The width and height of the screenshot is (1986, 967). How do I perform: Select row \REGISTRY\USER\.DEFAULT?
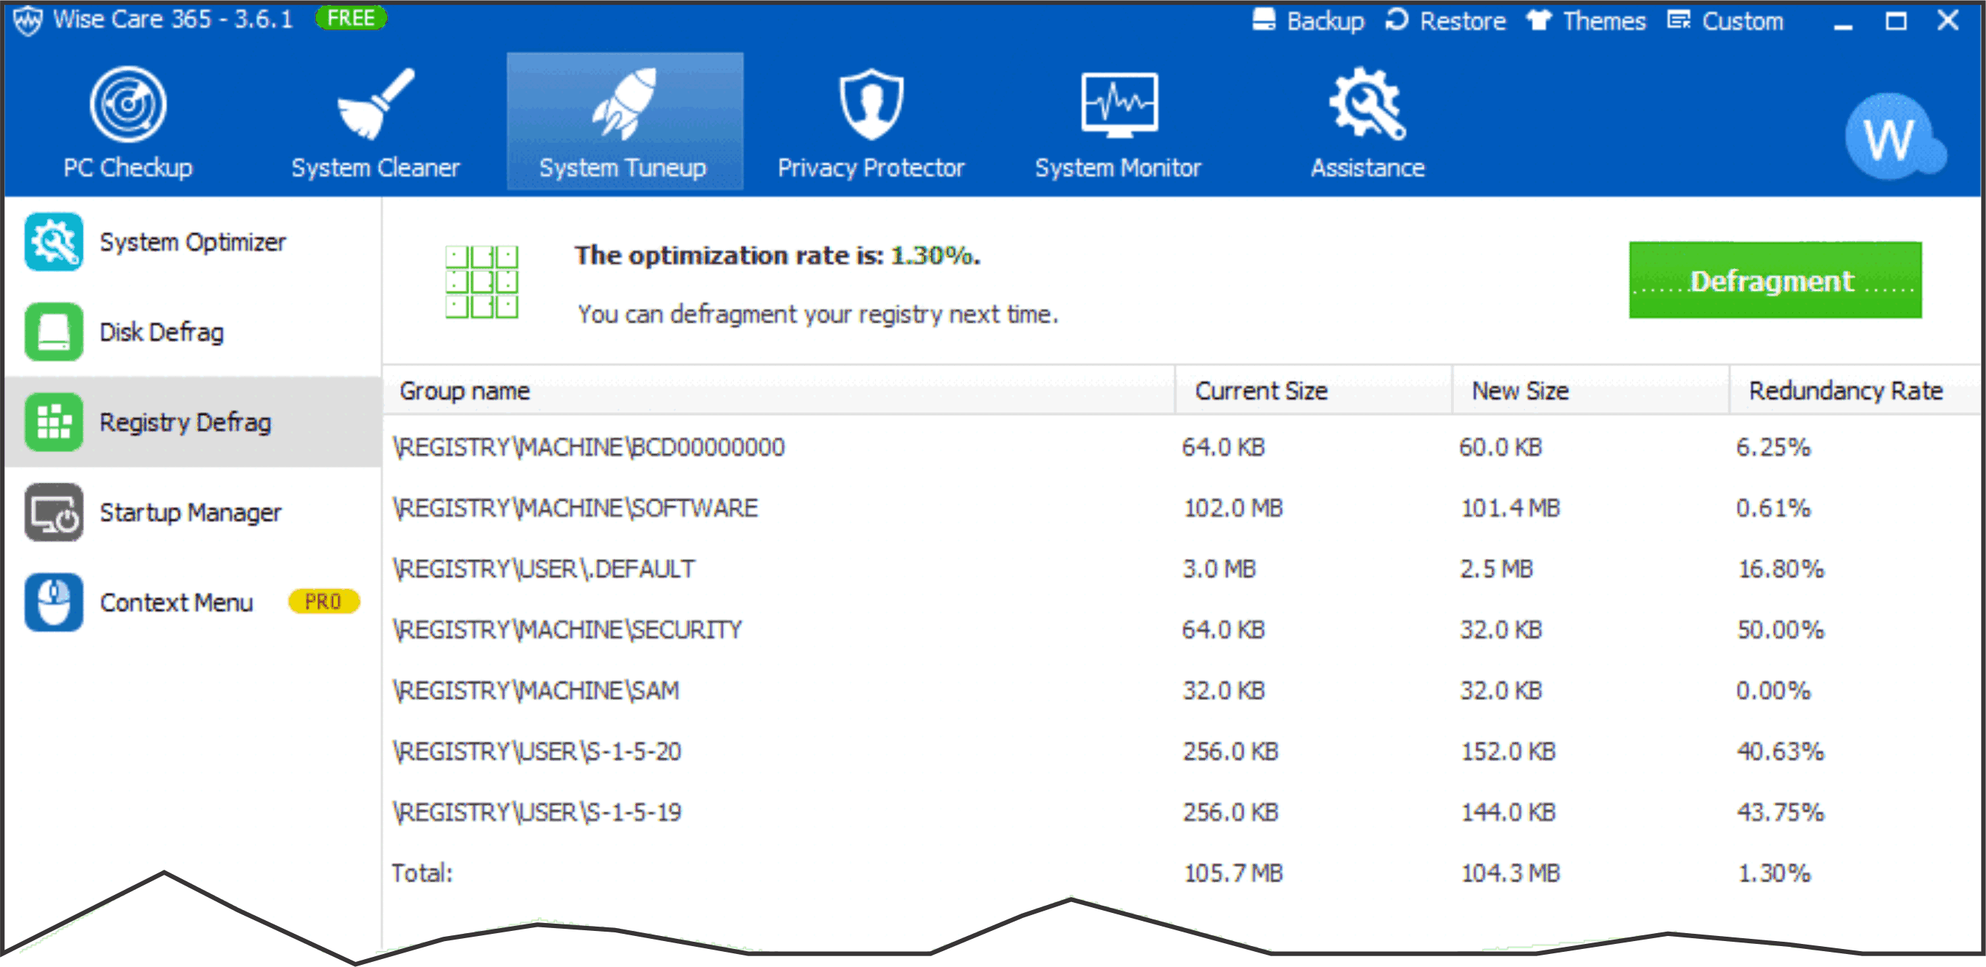pyautogui.click(x=1181, y=569)
